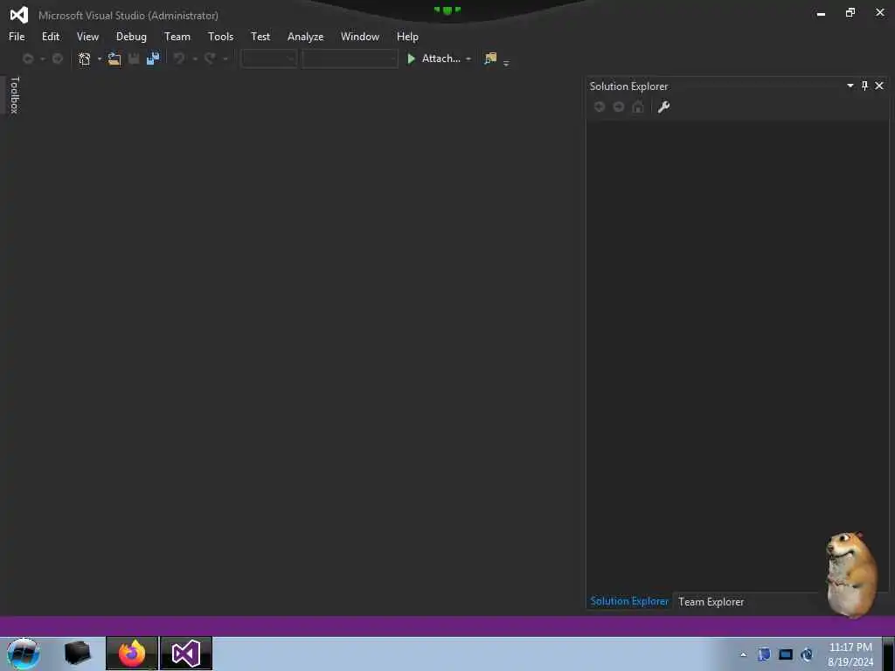Image resolution: width=895 pixels, height=671 pixels.
Task: Minimize the Visual Studio window
Action: (x=821, y=14)
